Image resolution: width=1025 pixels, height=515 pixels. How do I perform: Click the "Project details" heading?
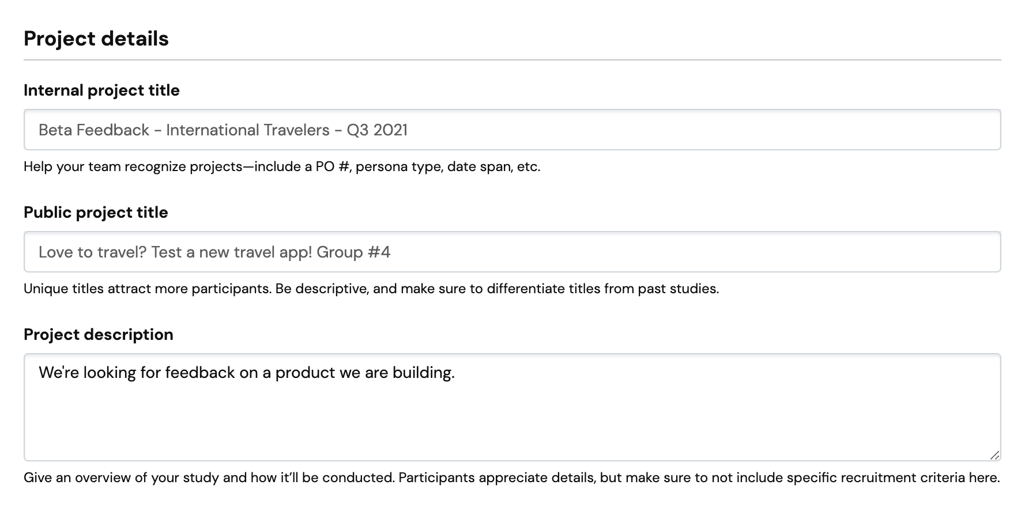click(96, 39)
